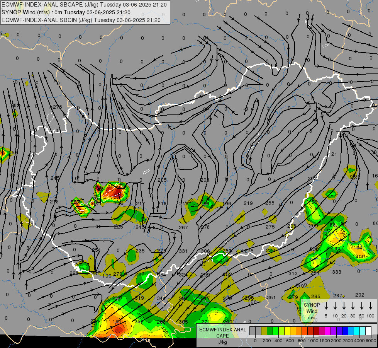Click the '287' value on the map
This screenshot has width=378, height=348.
pos(338,295)
